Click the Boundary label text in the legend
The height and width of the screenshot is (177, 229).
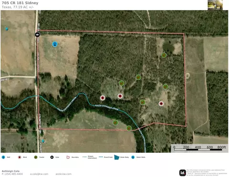click(x=75, y=157)
